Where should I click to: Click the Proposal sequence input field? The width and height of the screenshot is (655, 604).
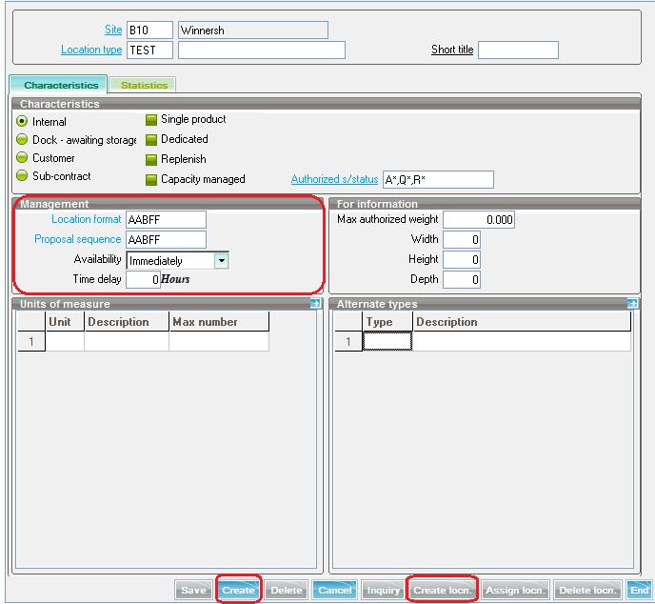coord(166,239)
